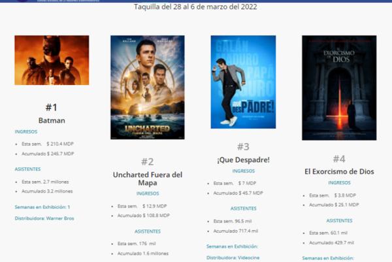Click Batman 'Acumulado 3.2 millones'
Image resolution: width=392 pixels, height=262 pixels.
47,191
